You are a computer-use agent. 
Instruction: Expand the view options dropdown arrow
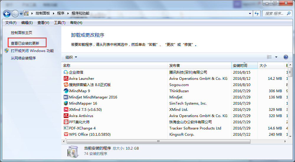click(276, 57)
